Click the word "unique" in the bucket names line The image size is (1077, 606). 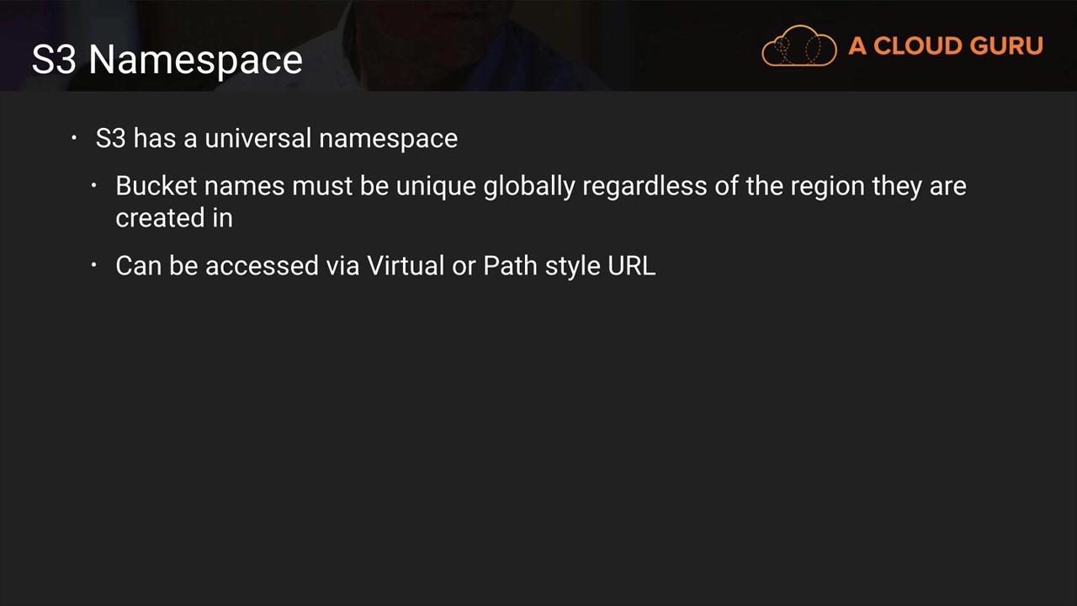pyautogui.click(x=436, y=185)
